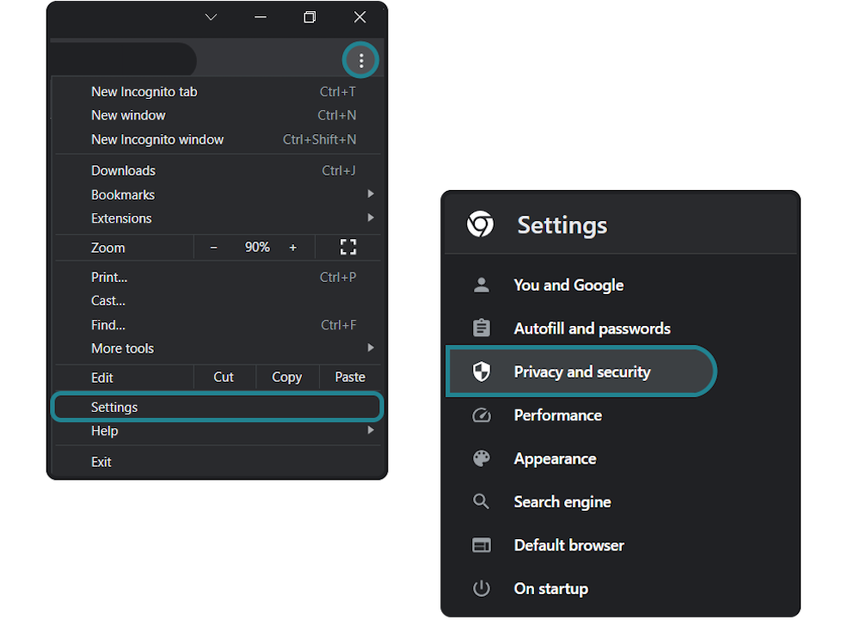Open a New Incognito window
The height and width of the screenshot is (626, 860).
pos(157,138)
